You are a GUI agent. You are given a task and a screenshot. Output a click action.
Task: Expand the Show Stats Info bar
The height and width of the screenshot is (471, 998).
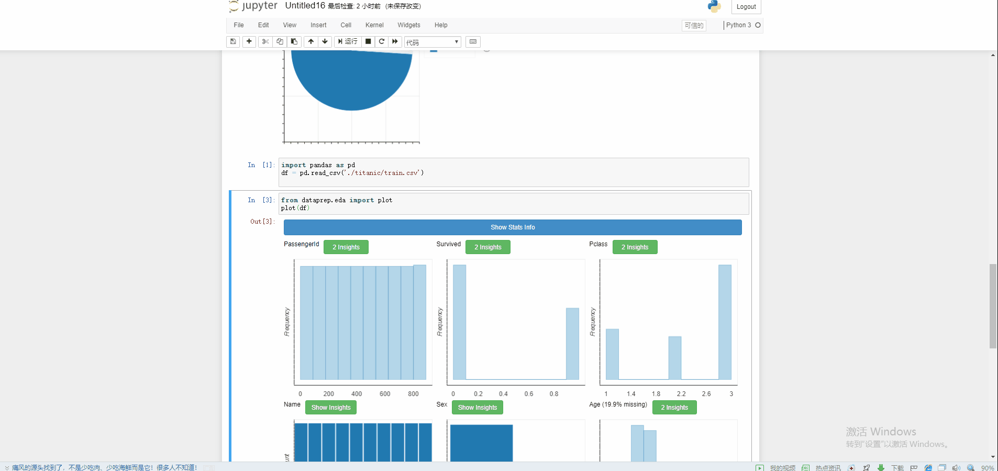point(513,227)
